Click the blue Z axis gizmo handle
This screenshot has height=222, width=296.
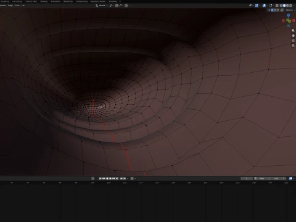[x=289, y=15]
